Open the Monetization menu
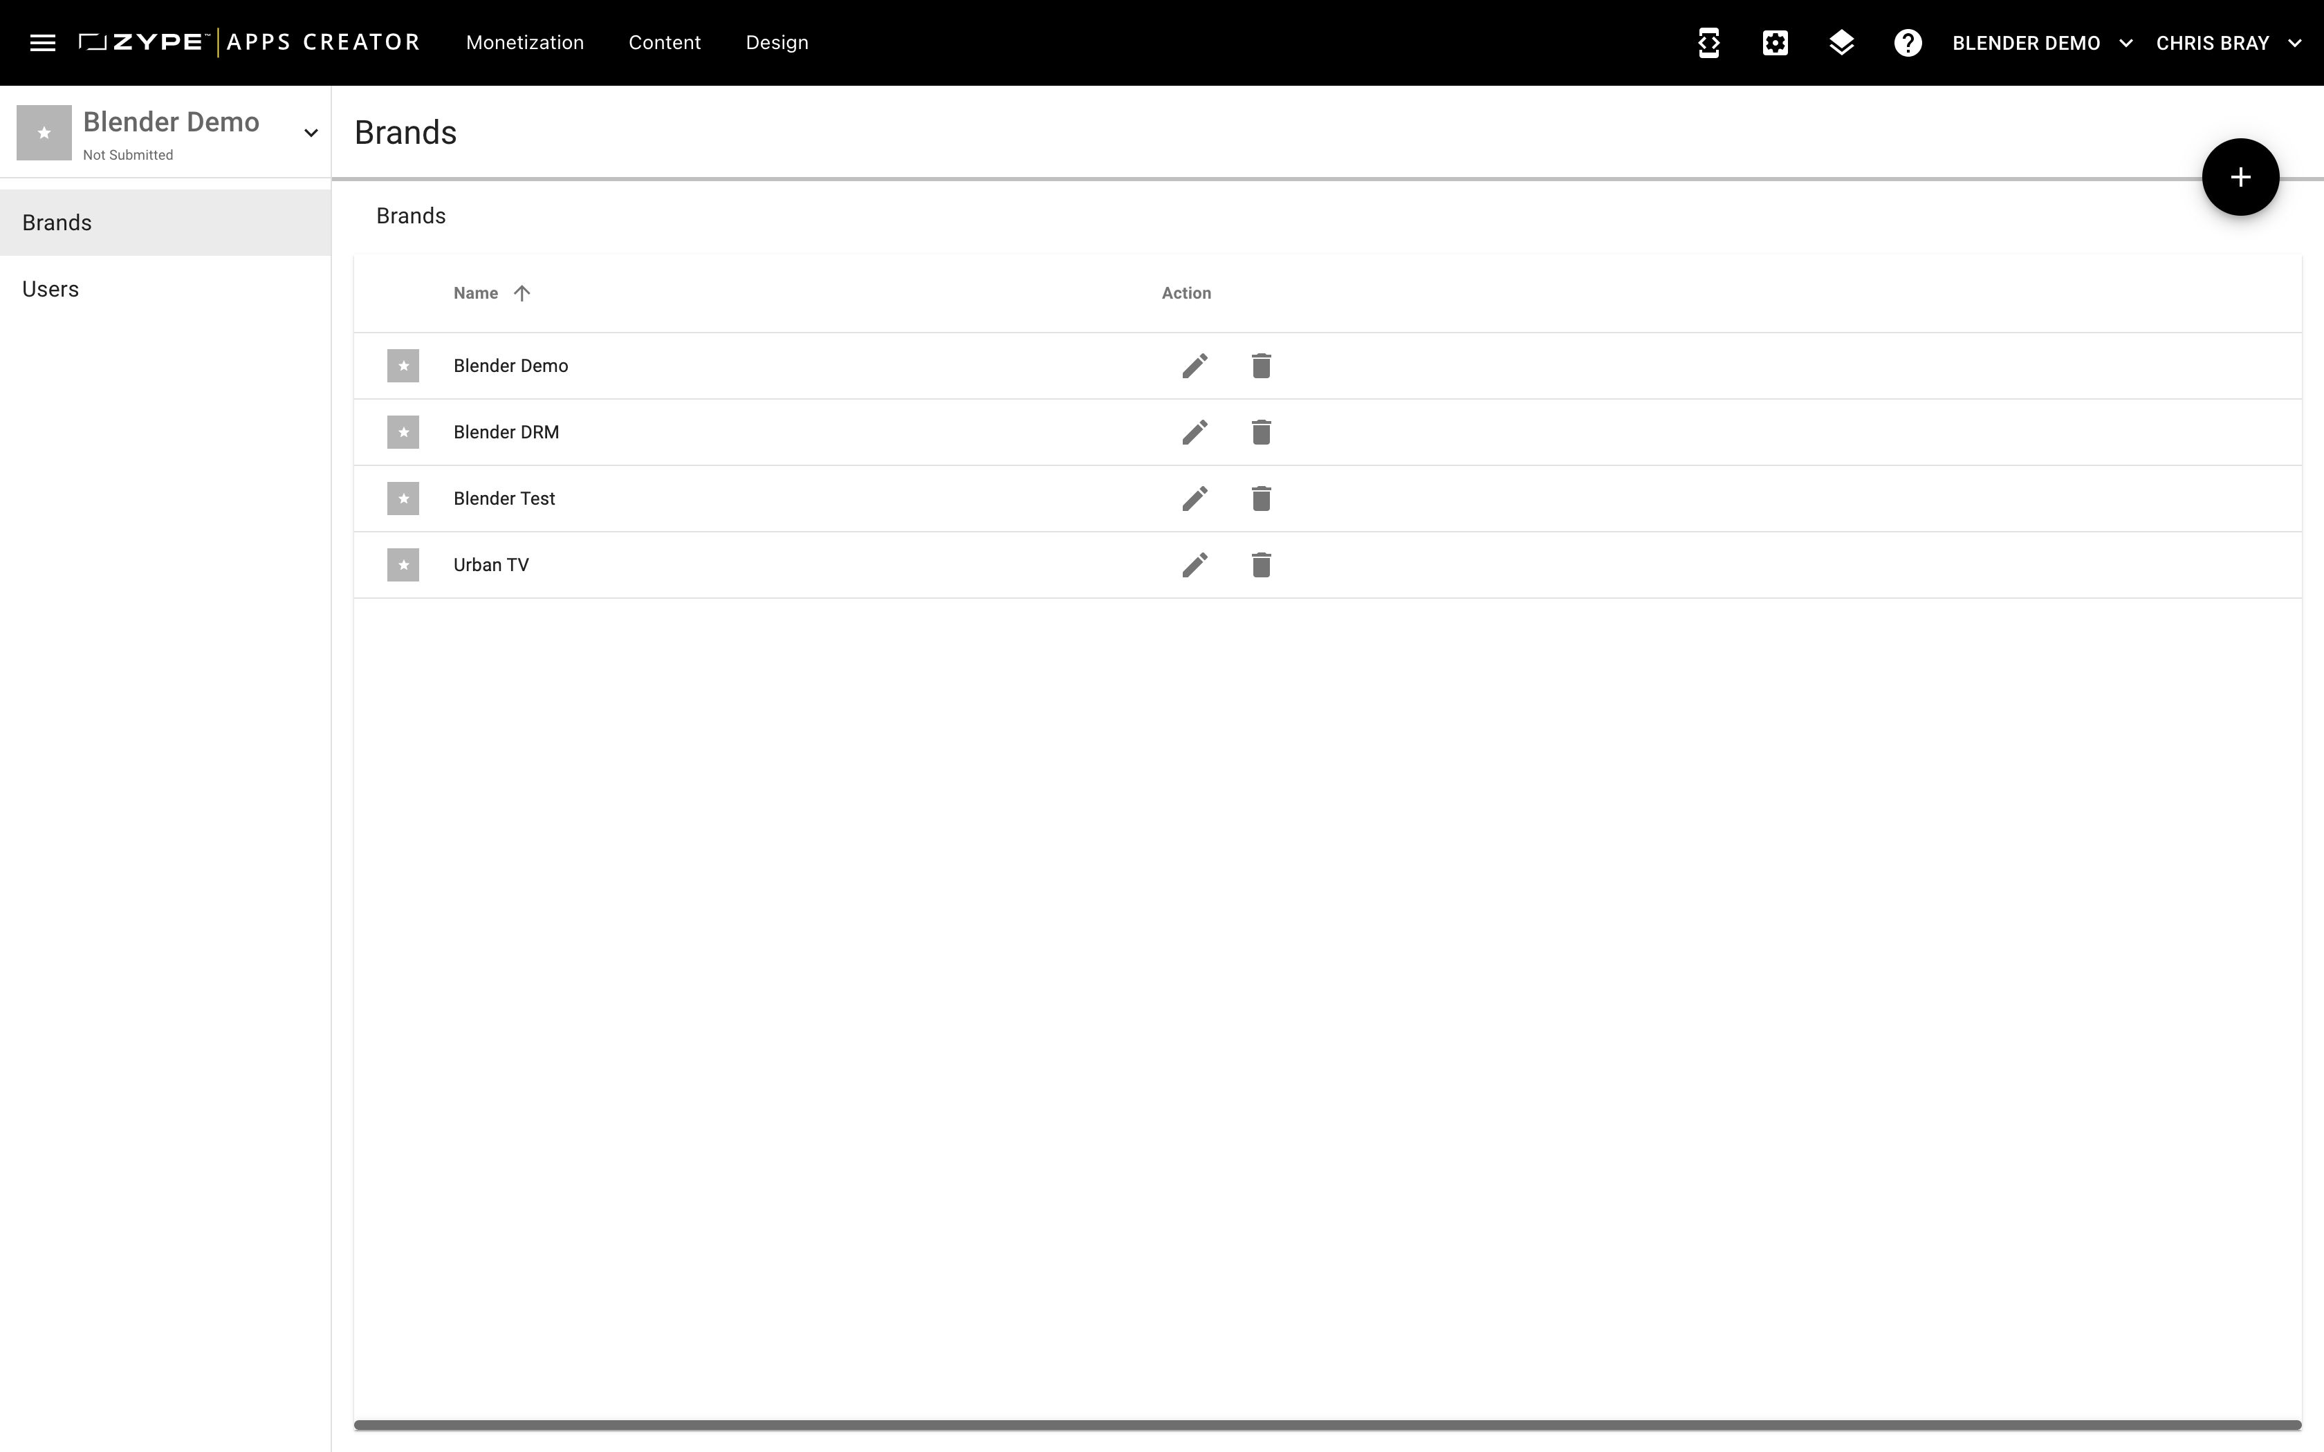Screen dimensions: 2324x1452 [x=524, y=42]
